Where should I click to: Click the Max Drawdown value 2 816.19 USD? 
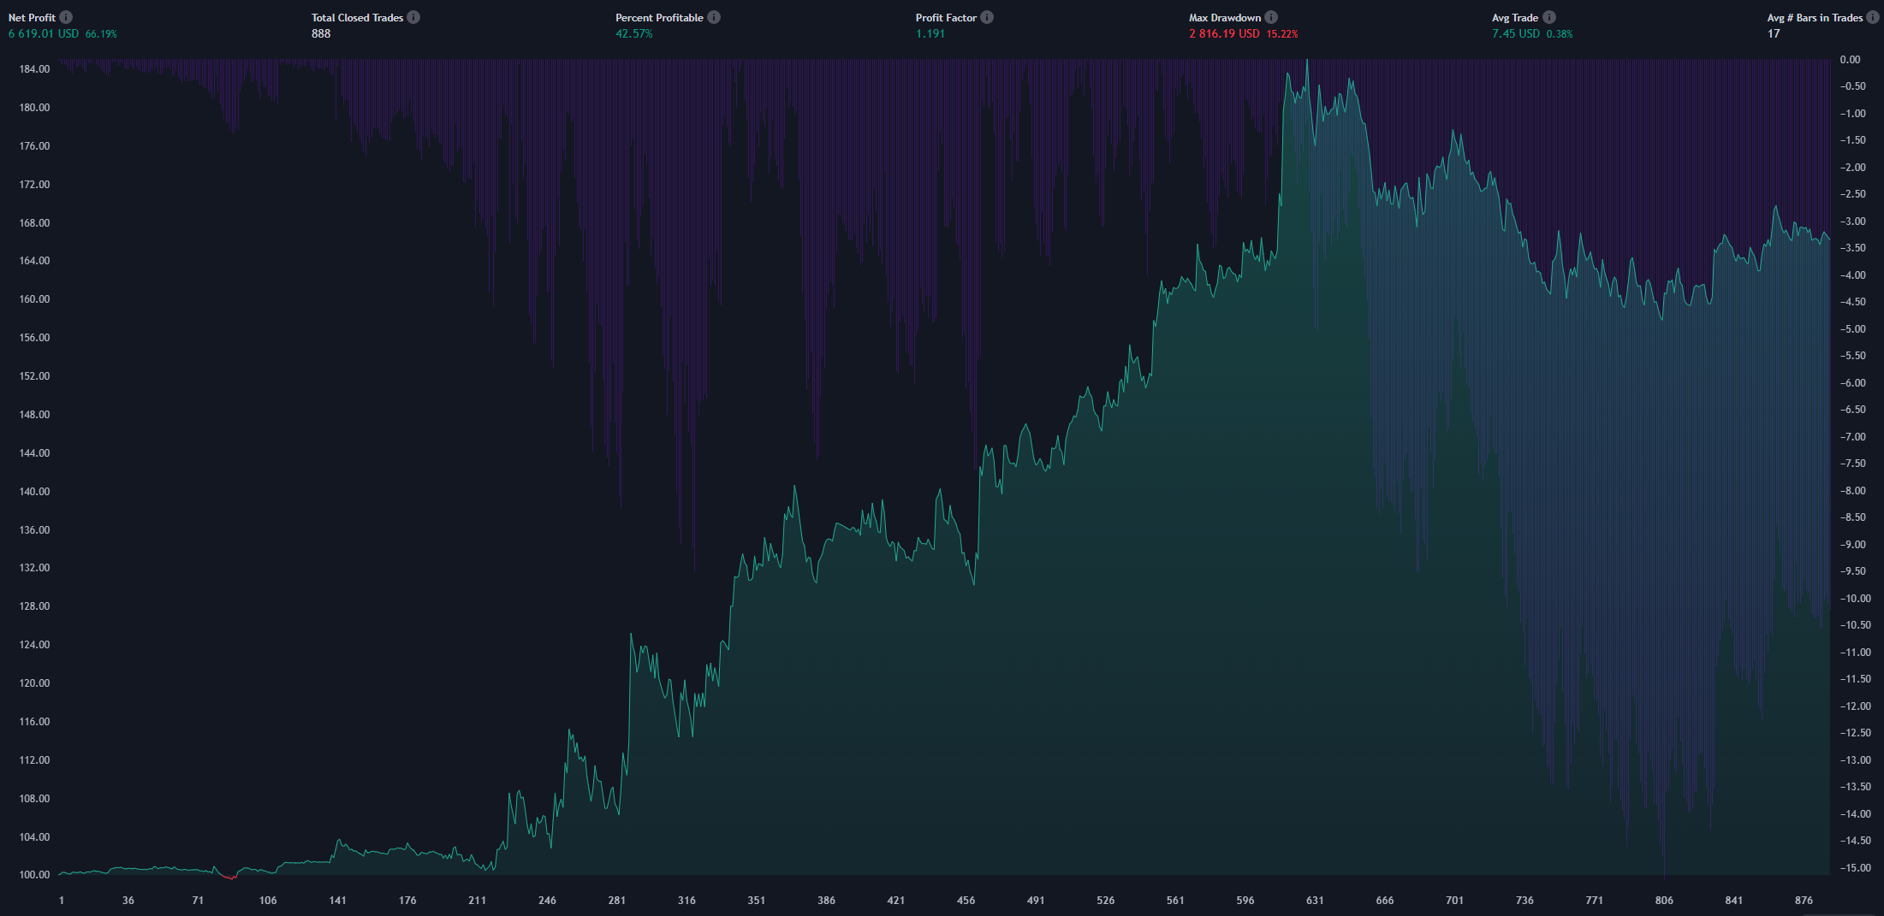click(1224, 33)
